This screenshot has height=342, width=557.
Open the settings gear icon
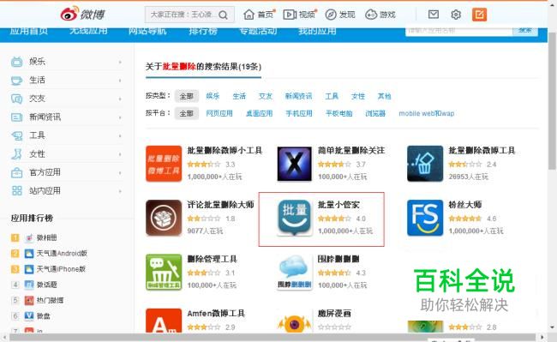pyautogui.click(x=456, y=15)
